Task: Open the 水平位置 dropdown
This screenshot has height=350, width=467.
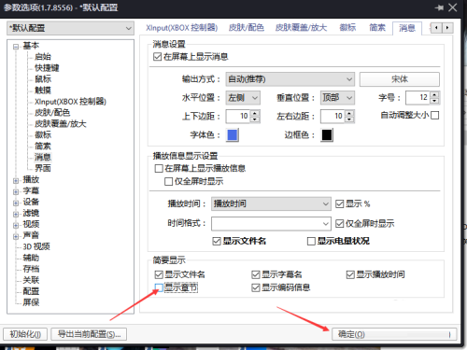Action: click(x=243, y=98)
